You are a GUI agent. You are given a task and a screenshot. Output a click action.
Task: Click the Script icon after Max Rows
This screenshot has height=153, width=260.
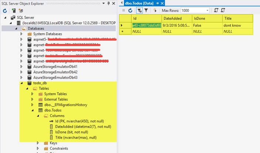point(216,10)
